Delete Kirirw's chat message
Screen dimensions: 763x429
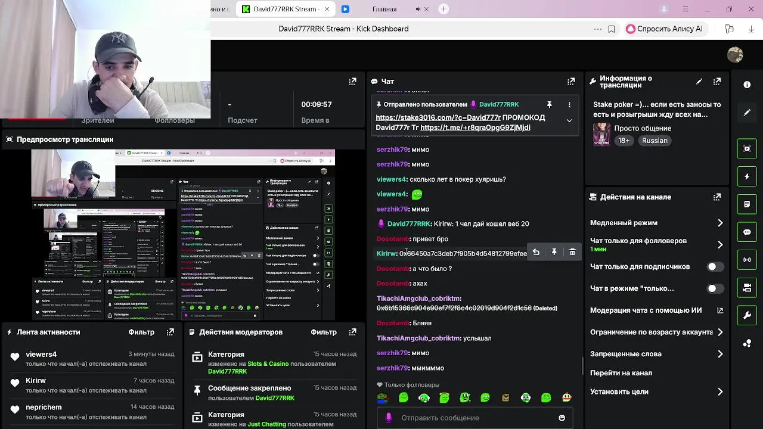coord(572,253)
